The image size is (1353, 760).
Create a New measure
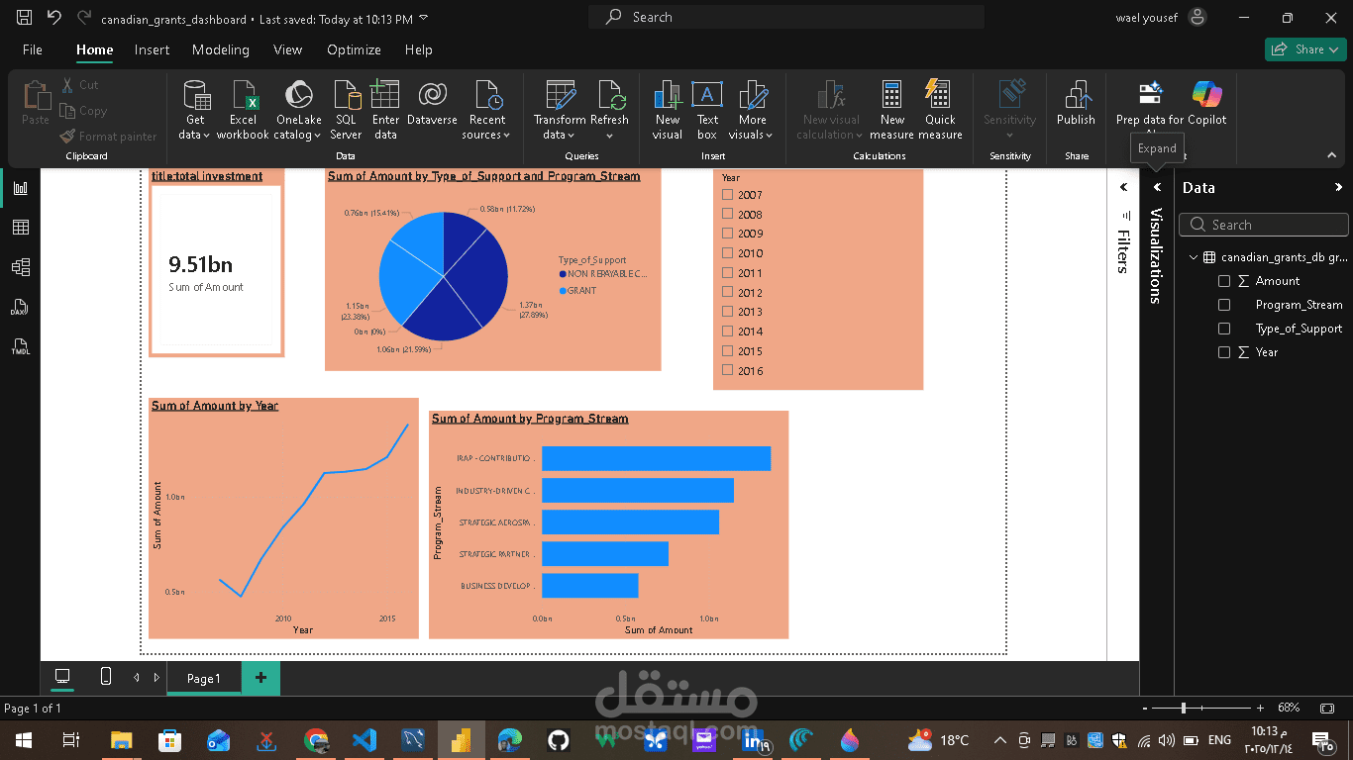[891, 110]
